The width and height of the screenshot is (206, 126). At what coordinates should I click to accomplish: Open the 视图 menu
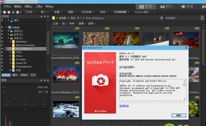(x=28, y=7)
